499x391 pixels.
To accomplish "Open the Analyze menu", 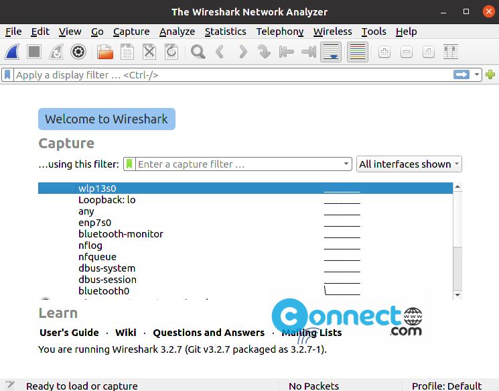I will (177, 32).
